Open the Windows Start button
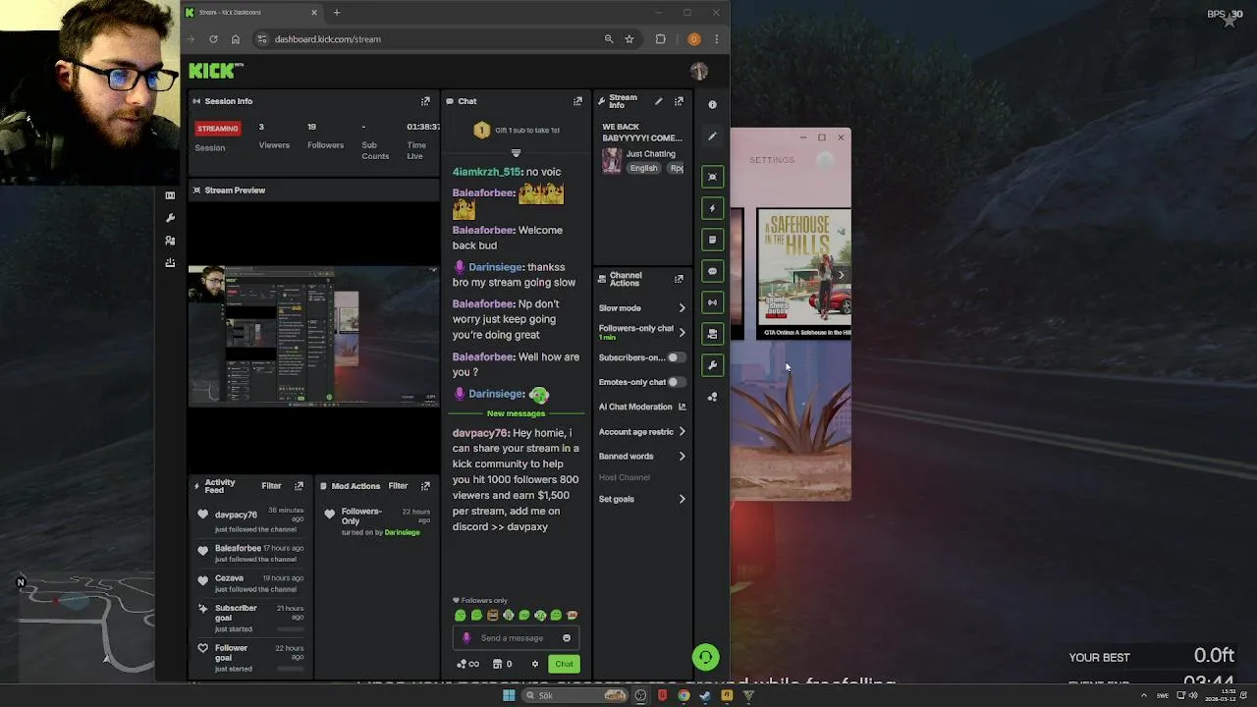Viewport: 1257px width, 707px height. coord(509,695)
